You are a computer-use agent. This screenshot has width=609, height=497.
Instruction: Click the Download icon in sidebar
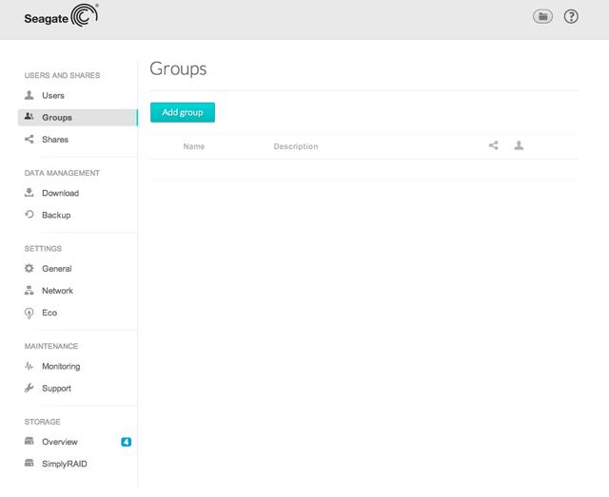pos(29,193)
